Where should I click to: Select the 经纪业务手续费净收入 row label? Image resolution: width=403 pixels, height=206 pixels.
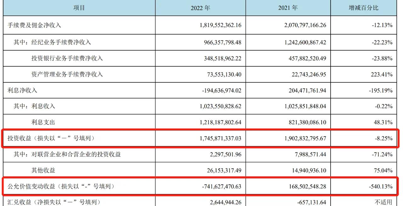tap(52, 42)
